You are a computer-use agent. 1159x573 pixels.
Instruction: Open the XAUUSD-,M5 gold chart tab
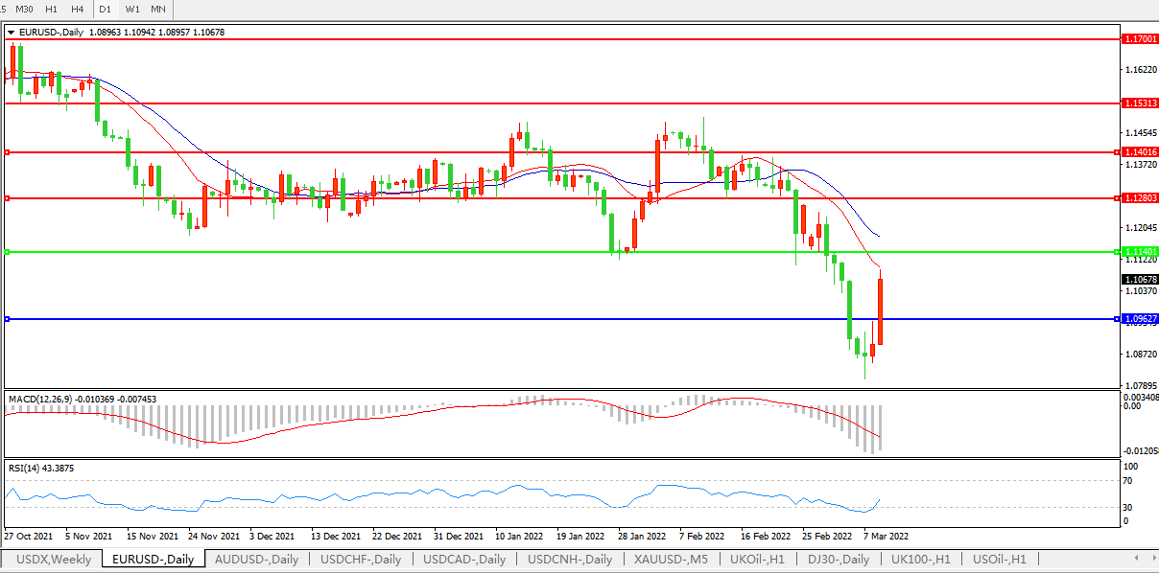click(x=673, y=559)
